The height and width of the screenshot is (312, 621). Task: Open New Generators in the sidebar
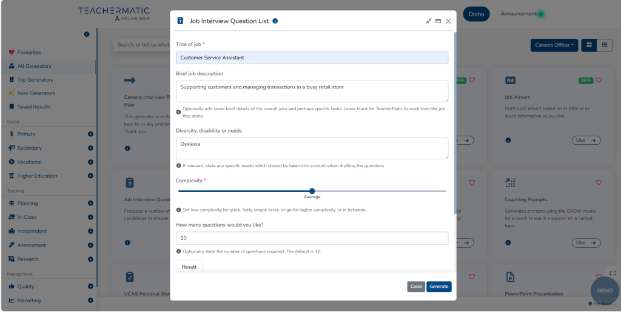point(36,93)
